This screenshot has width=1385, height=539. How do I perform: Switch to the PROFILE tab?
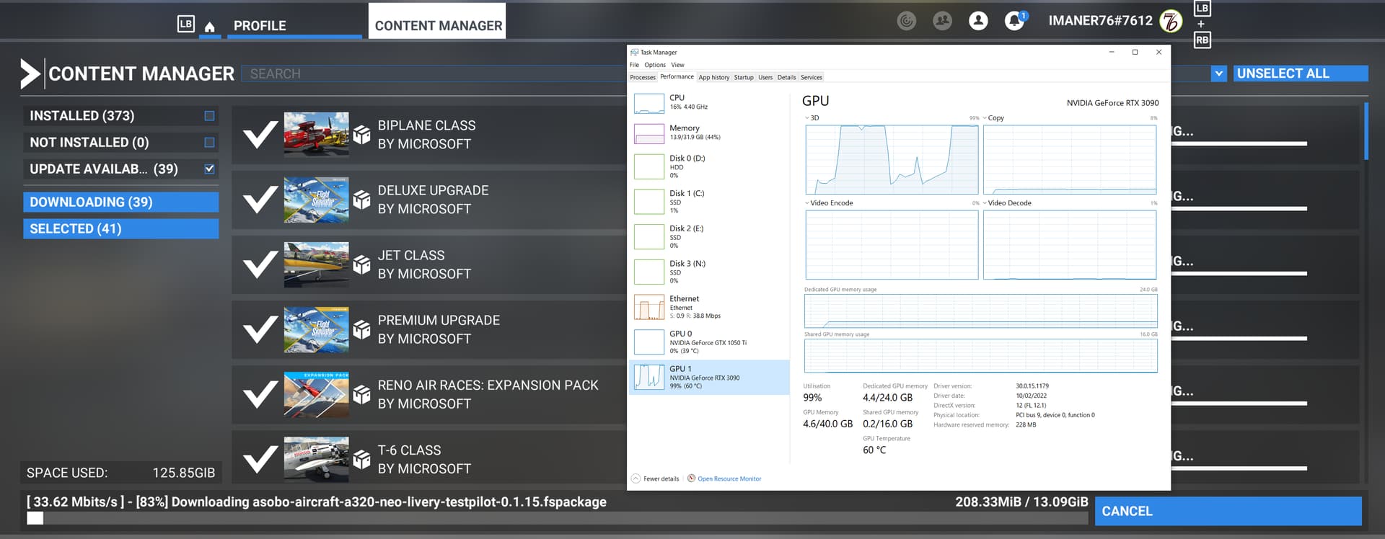tap(294, 26)
